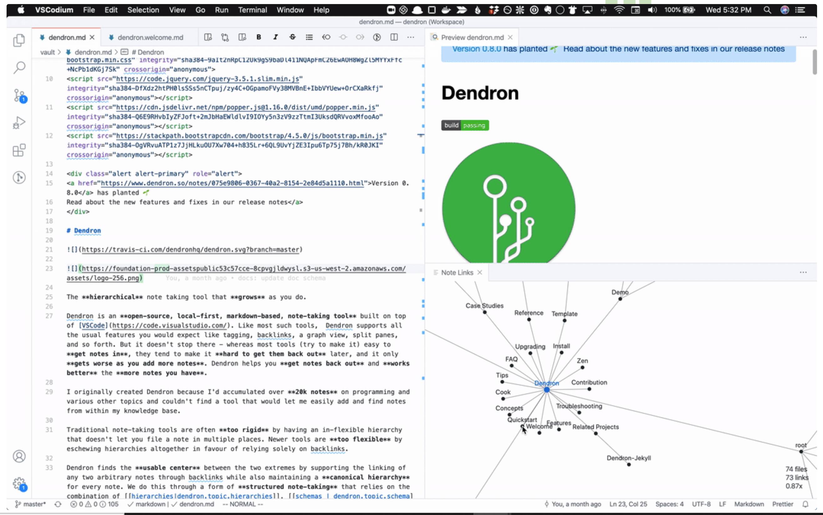Screen dimensions: 823x515
Task: Open the Accounts menu icon
Action: click(19, 456)
